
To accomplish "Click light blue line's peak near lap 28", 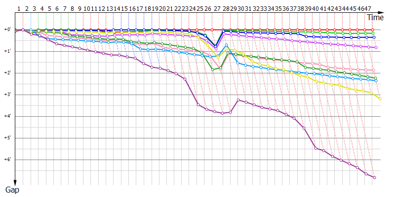I will [226, 45].
